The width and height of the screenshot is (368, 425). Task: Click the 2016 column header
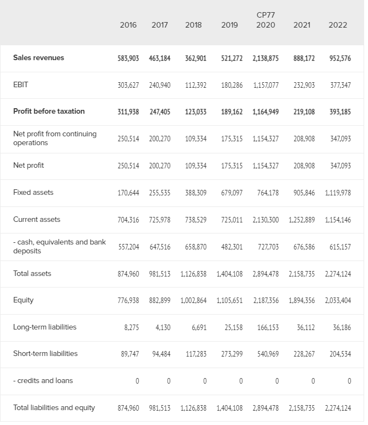click(x=128, y=25)
